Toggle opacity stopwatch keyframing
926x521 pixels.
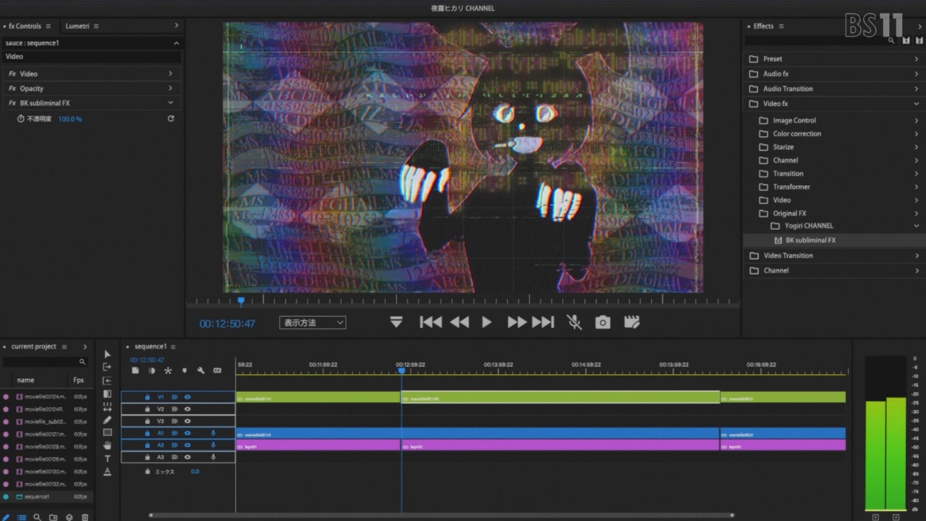click(x=21, y=119)
